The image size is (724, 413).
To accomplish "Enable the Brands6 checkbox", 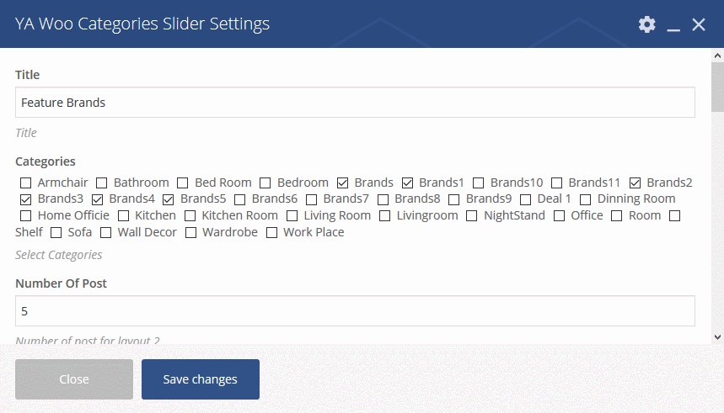I will [239, 199].
